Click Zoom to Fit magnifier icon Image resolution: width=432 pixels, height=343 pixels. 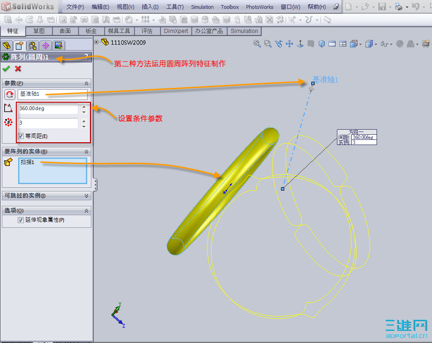click(257, 44)
